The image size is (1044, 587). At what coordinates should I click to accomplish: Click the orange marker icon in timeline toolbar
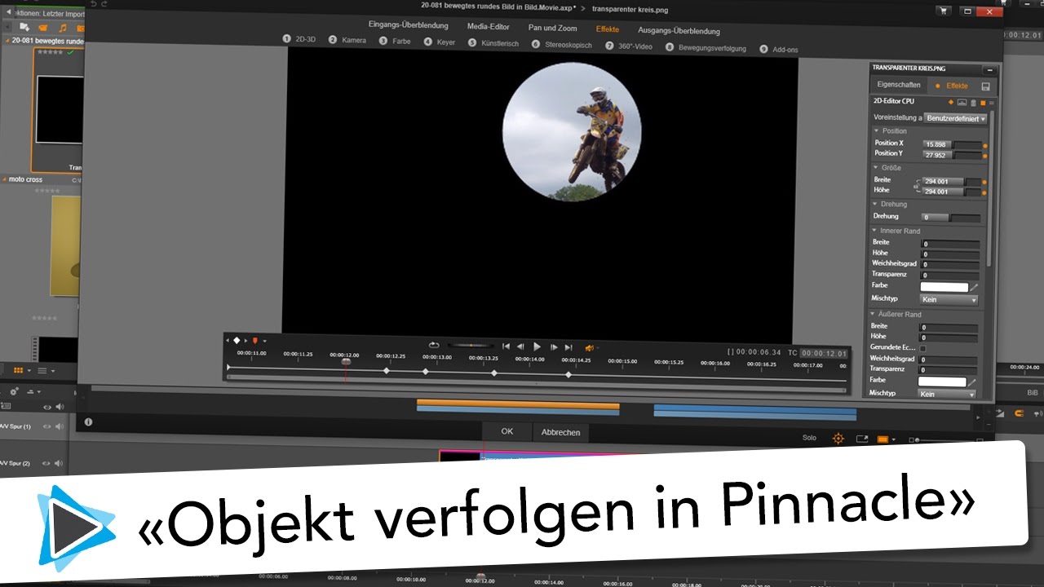pos(255,340)
